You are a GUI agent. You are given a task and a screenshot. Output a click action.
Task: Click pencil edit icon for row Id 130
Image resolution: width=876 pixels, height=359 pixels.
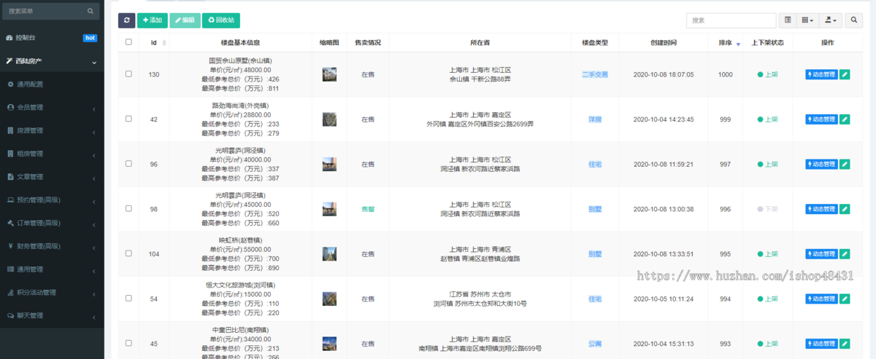click(x=845, y=74)
